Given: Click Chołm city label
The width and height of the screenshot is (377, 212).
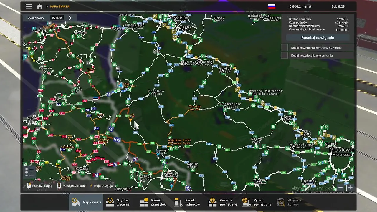Looking at the screenshot, I should coord(195,107).
